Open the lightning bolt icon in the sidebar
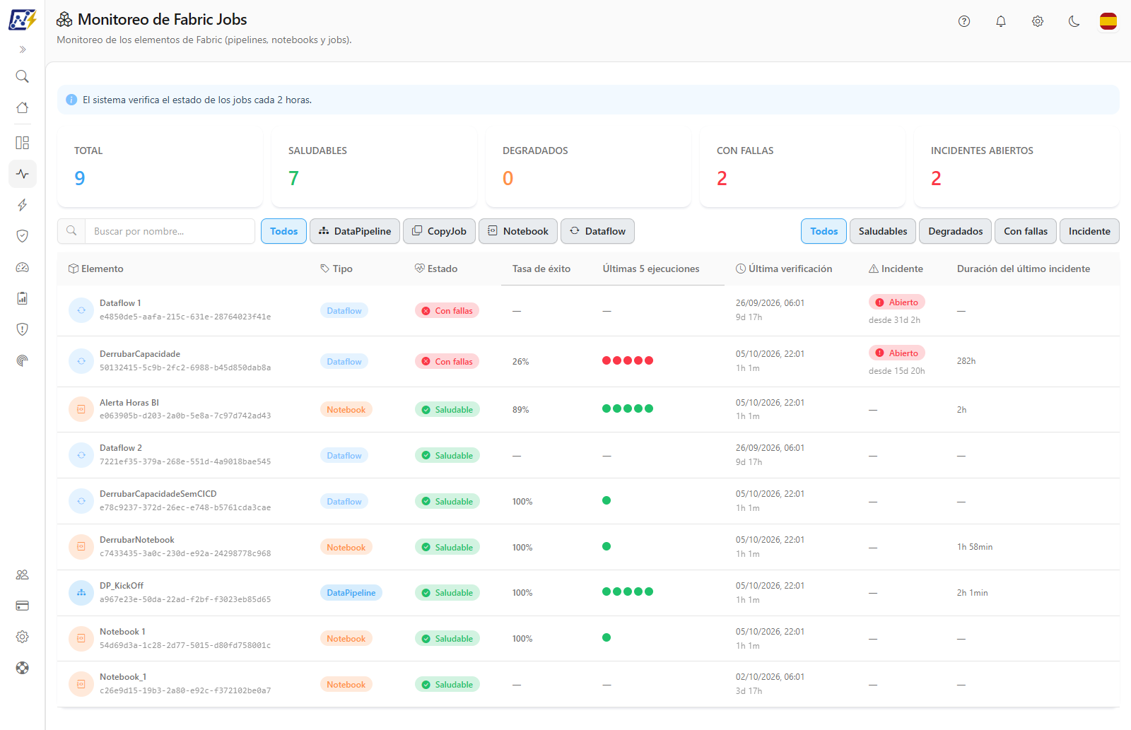Image resolution: width=1131 pixels, height=730 pixels. pos(23,205)
